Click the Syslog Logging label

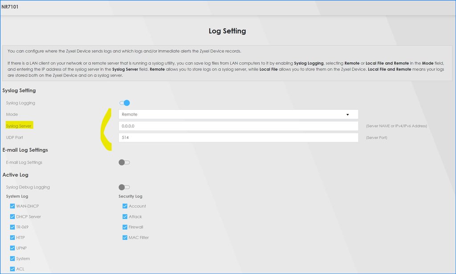click(20, 103)
